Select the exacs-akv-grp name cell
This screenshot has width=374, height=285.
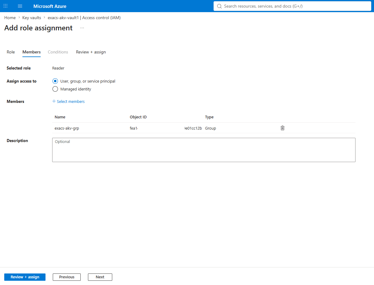click(x=67, y=128)
